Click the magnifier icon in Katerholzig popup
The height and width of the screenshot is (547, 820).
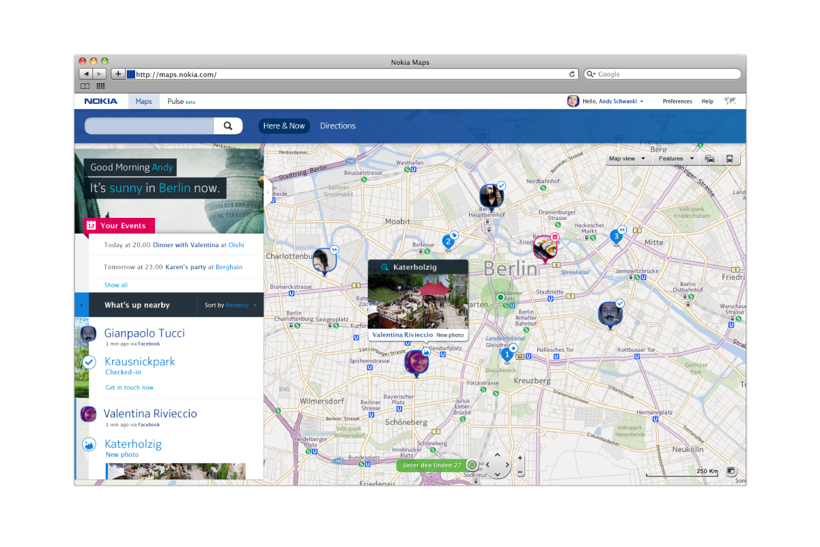tap(384, 268)
